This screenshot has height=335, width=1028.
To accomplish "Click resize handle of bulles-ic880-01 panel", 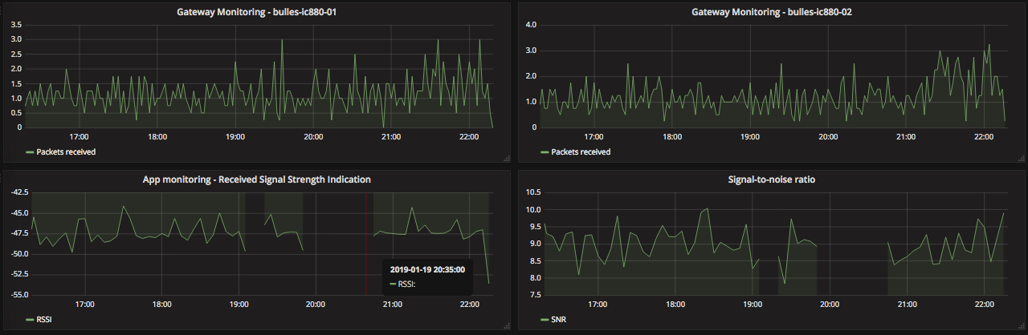I will click(x=507, y=159).
